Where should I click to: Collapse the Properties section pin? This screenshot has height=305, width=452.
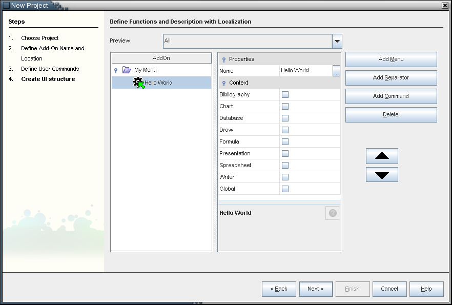[224, 59]
